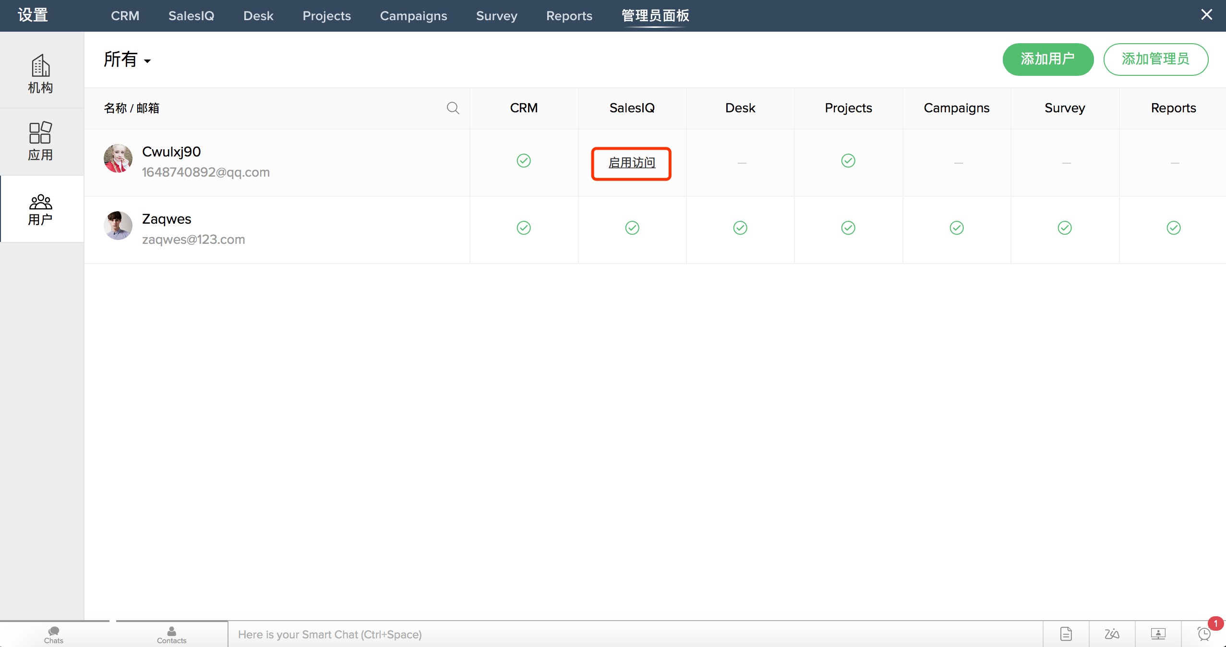Click the 添加管理员 button

coord(1155,59)
